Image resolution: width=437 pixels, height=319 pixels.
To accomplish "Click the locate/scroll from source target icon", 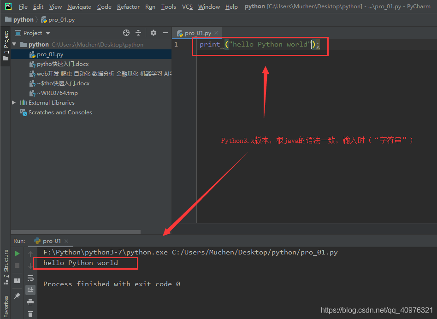I will 126,33.
